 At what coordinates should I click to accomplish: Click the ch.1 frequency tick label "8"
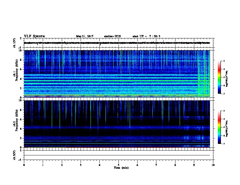[21, 60]
